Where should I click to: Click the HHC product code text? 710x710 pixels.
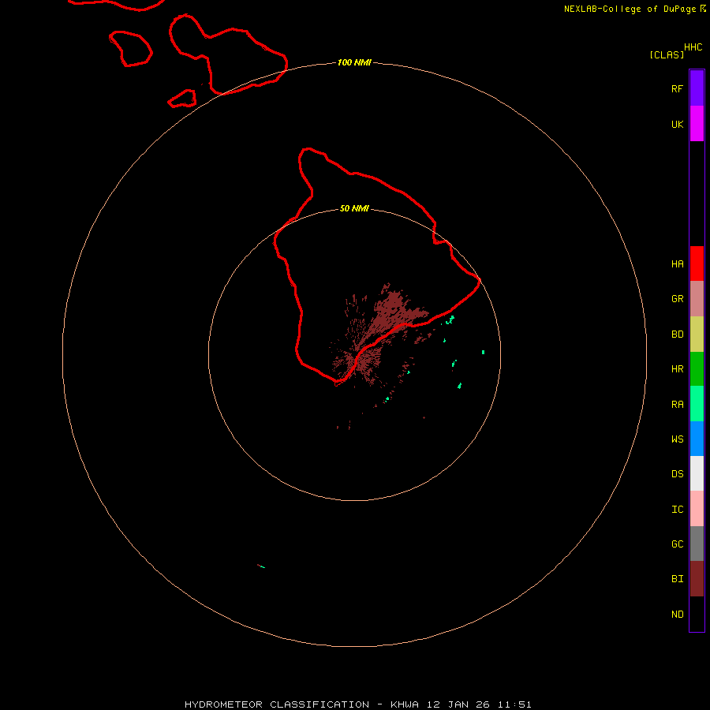693,47
